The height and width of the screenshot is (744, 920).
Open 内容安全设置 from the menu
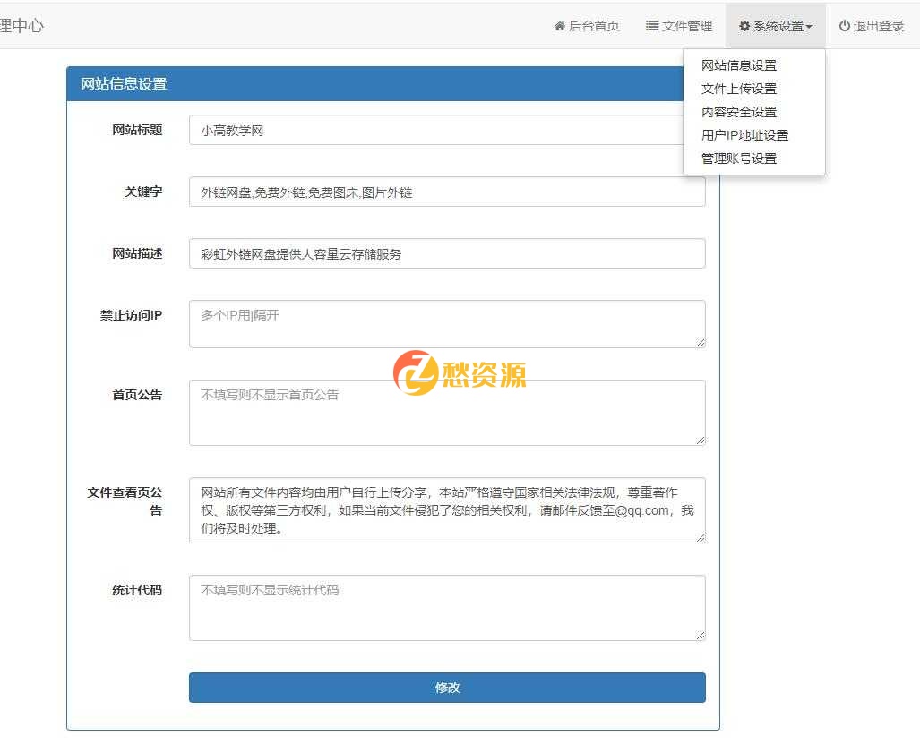738,112
